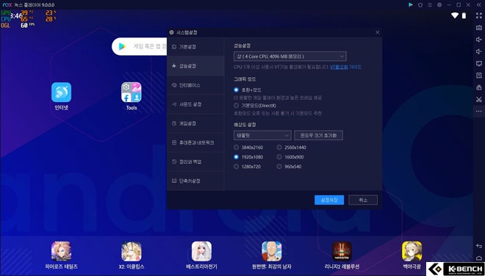
Task: Open the 태블릿 device type dropdown
Action: [262, 135]
